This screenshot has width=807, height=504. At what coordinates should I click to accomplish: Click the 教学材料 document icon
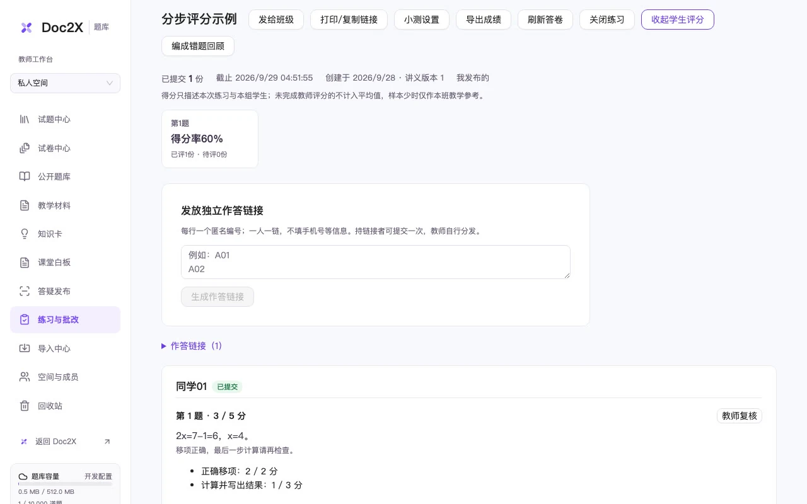coord(25,205)
